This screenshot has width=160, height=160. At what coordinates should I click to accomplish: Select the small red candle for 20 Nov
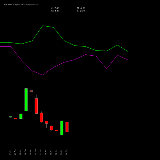pyautogui.click(x=16, y=118)
